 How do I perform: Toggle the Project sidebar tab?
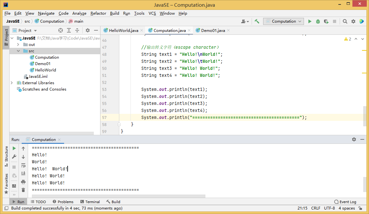point(6,38)
